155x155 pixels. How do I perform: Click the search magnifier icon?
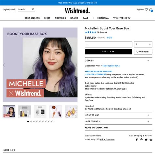pos(33,9)
